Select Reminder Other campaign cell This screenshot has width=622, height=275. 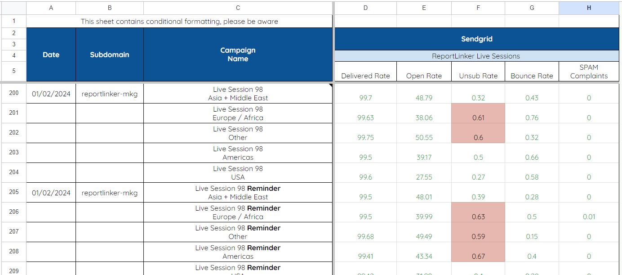(238, 232)
